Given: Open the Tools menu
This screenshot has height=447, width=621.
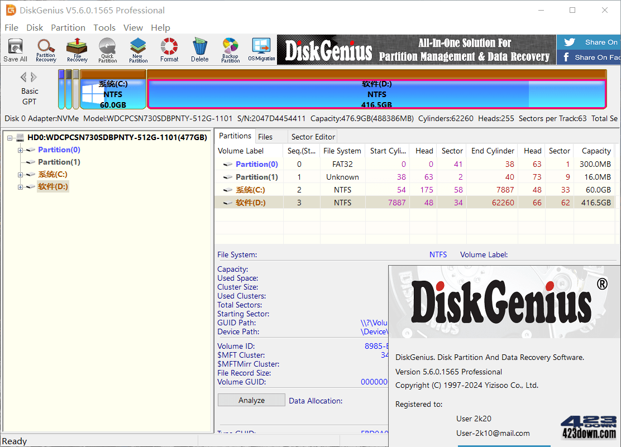Looking at the screenshot, I should [104, 27].
